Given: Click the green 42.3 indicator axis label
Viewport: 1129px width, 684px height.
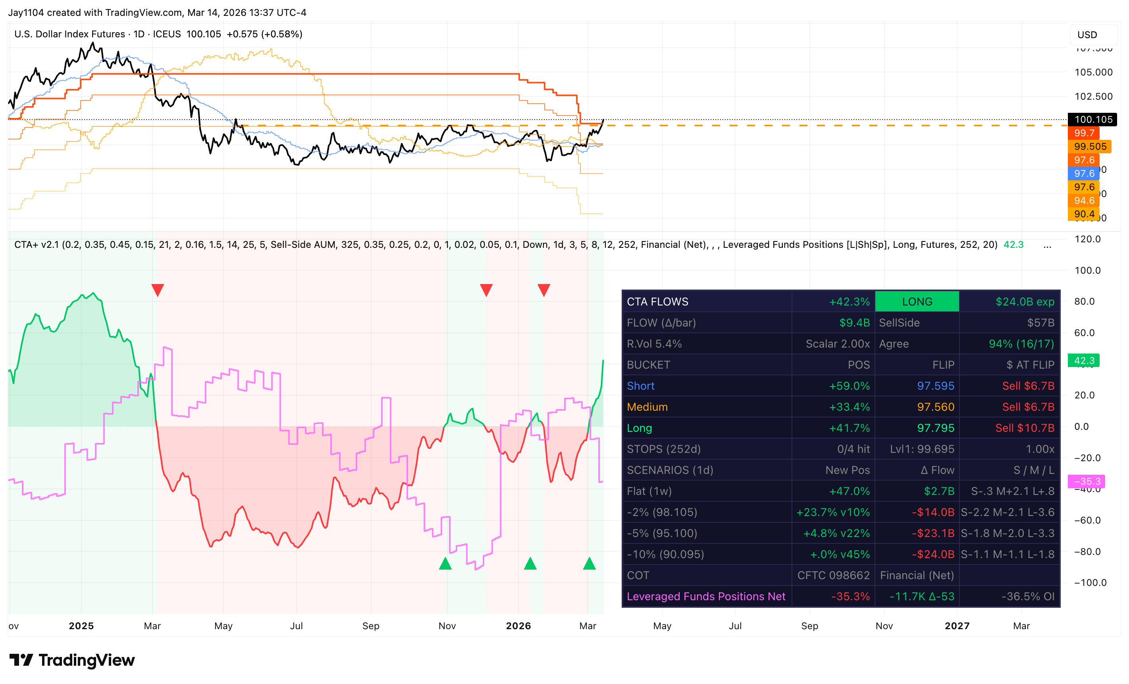Looking at the screenshot, I should pyautogui.click(x=1084, y=361).
